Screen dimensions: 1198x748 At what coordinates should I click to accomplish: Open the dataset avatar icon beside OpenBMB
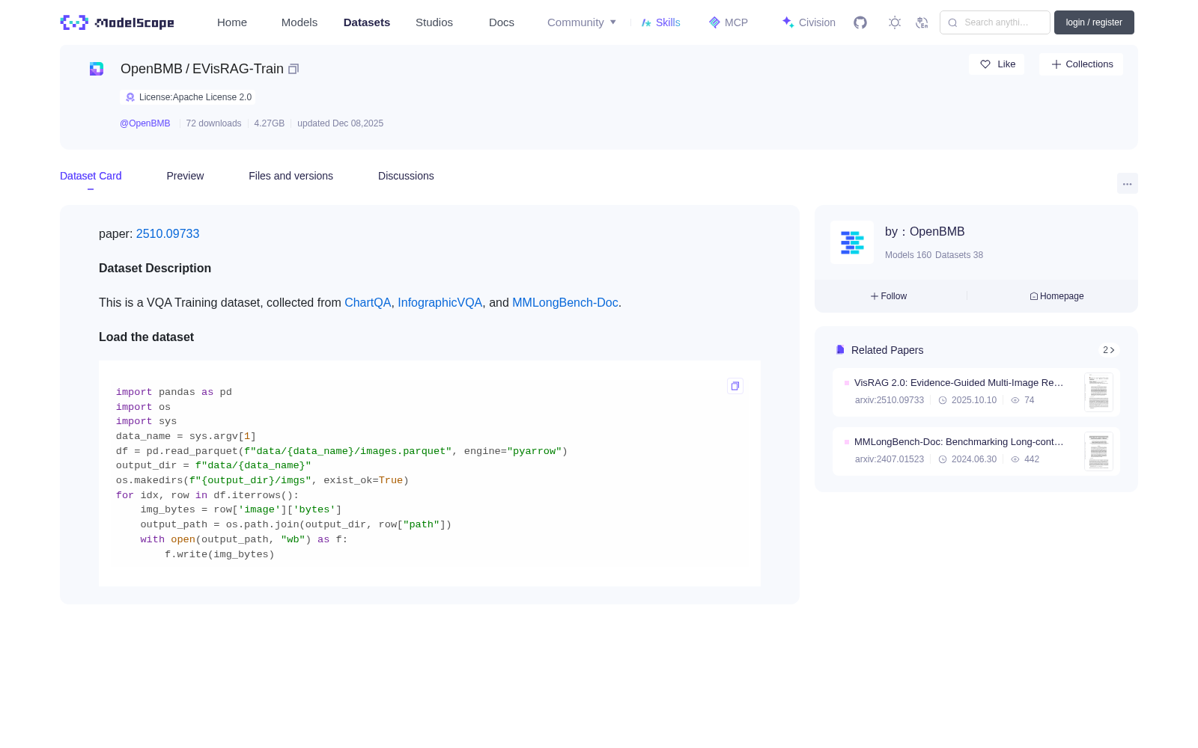coord(97,69)
